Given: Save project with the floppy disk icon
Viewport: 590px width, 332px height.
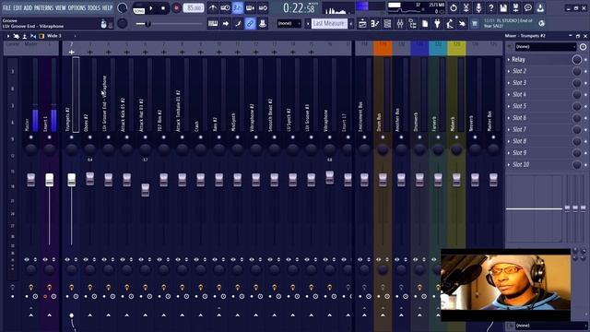Looking at the screenshot, I should click(503, 7).
